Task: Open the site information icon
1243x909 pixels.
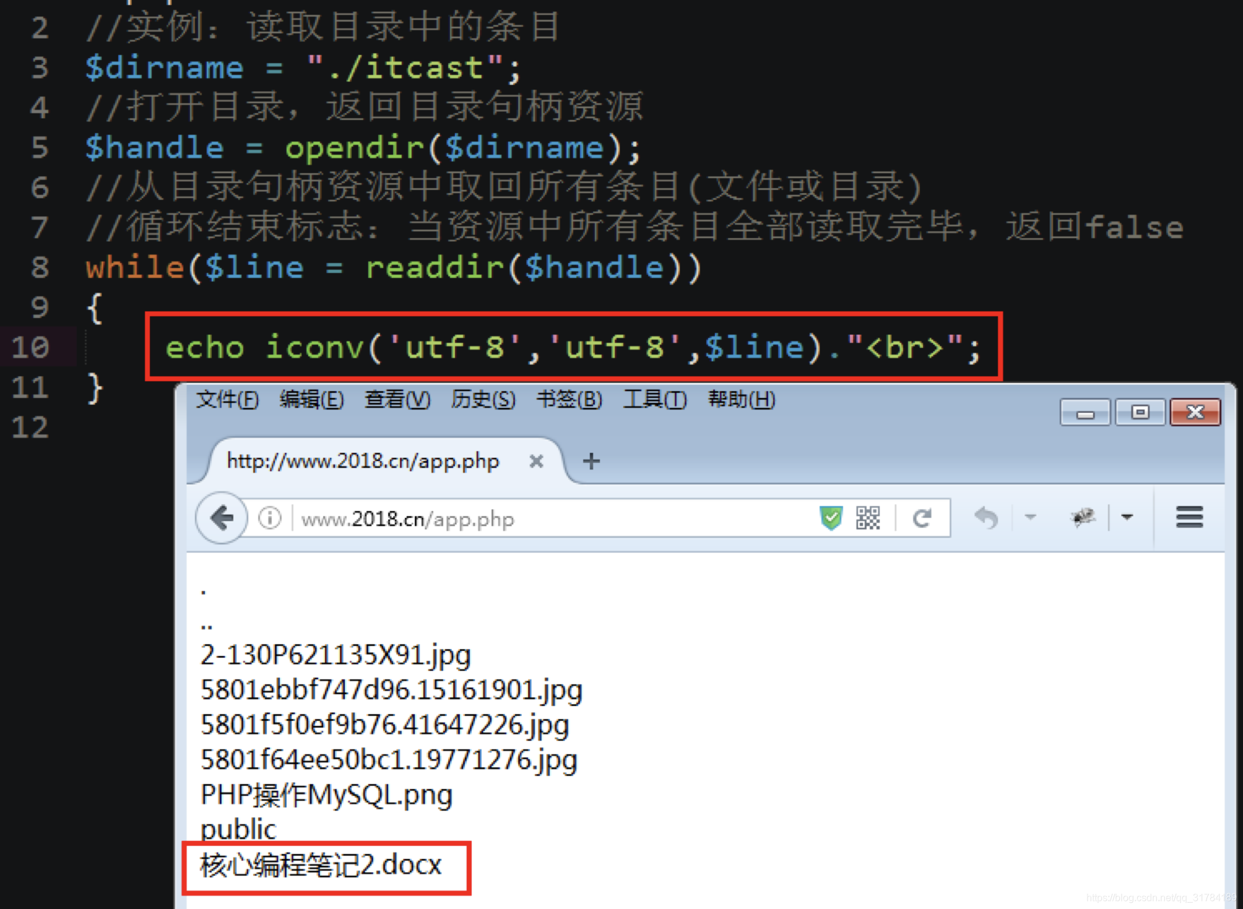Action: click(x=270, y=518)
